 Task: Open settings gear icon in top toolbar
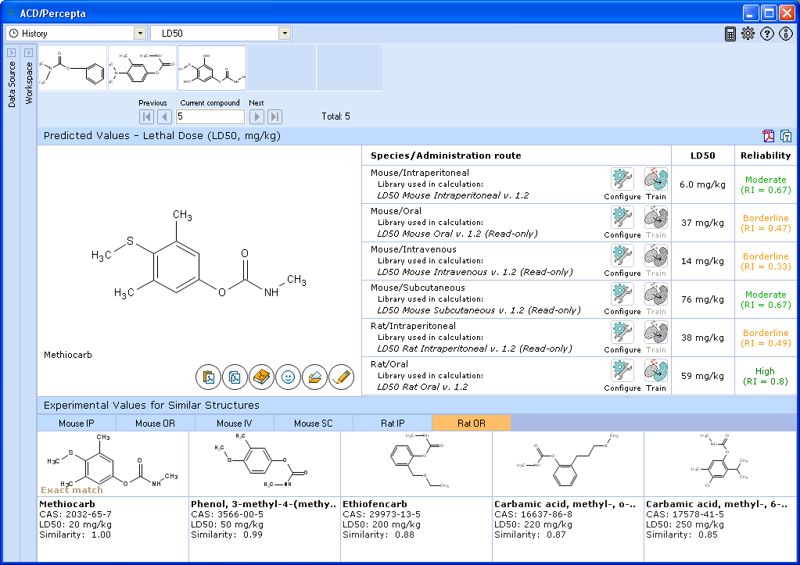tap(748, 34)
